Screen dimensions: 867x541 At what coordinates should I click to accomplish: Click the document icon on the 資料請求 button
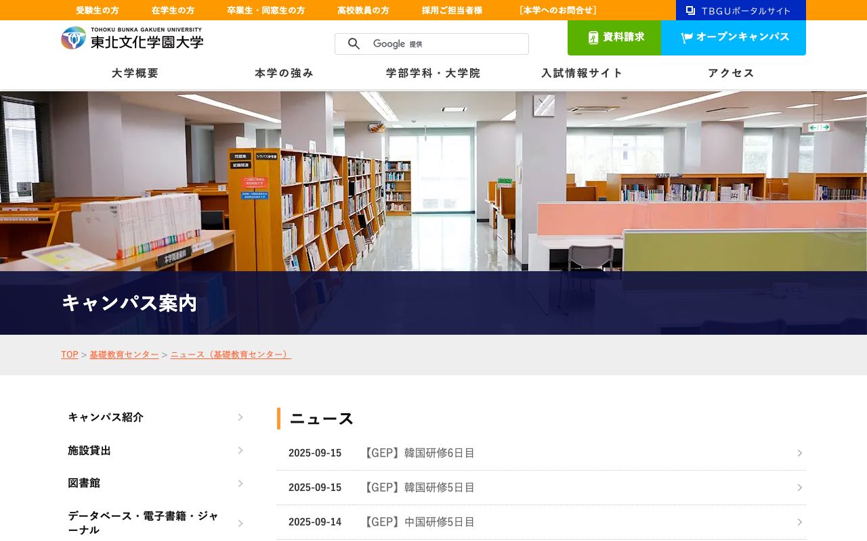click(x=593, y=37)
